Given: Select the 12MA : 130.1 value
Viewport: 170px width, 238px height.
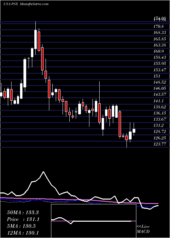Looking at the screenshot, I should click(23, 233).
